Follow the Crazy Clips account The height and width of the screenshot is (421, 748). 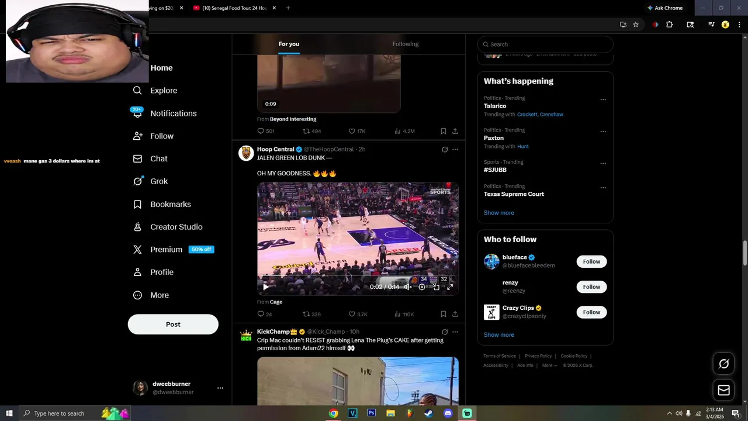coord(591,312)
